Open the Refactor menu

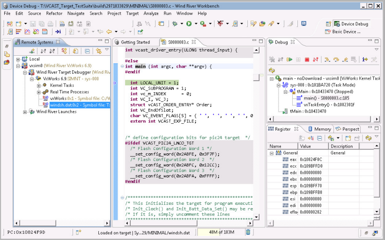[54, 13]
